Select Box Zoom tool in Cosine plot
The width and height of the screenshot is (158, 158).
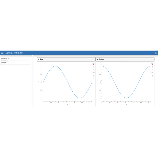(152, 70)
